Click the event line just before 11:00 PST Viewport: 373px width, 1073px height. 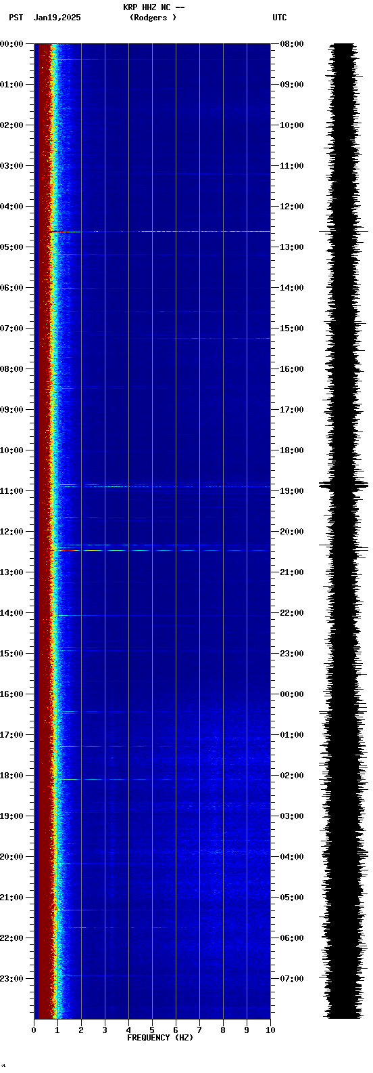(164, 486)
